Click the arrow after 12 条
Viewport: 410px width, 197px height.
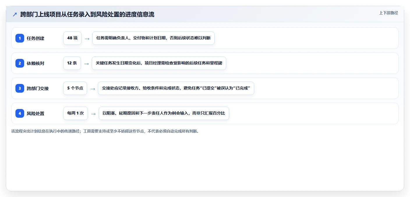point(86,64)
